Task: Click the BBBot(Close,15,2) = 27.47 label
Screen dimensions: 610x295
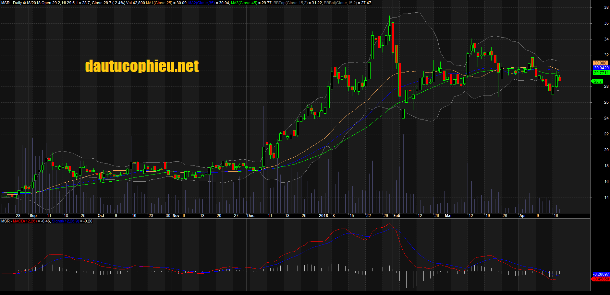Action: tap(348, 3)
